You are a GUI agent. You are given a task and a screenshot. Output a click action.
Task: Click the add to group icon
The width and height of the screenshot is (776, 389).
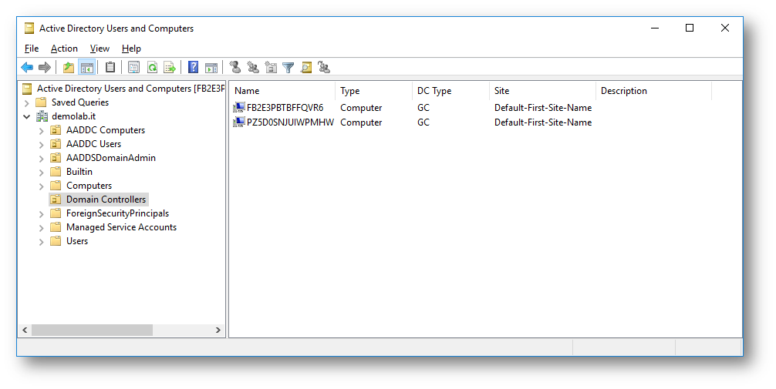[x=324, y=67]
